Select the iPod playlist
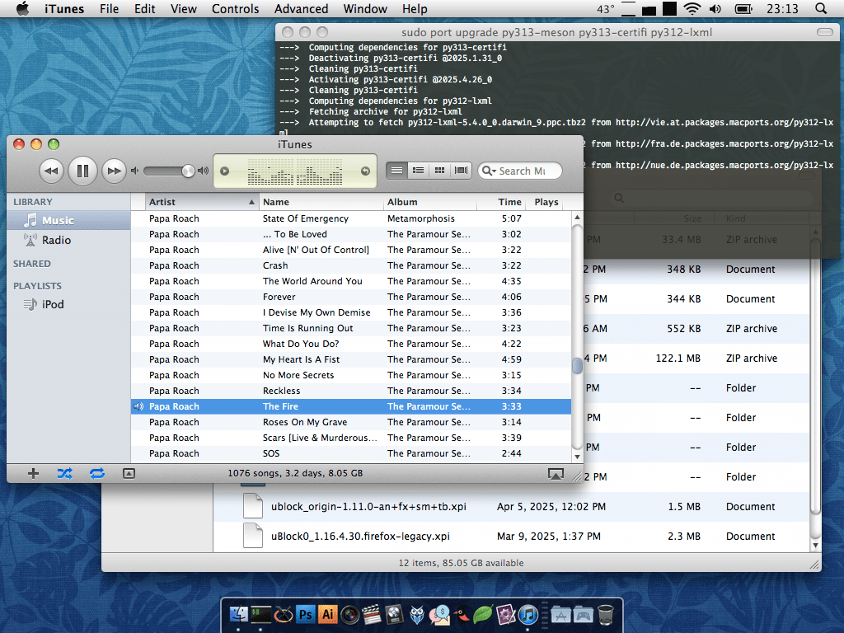This screenshot has width=844, height=633. pos(52,304)
